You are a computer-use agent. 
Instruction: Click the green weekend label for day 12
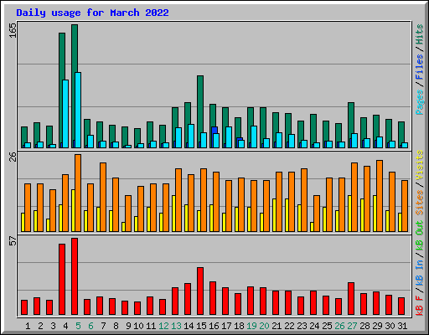pyautogui.click(x=163, y=326)
